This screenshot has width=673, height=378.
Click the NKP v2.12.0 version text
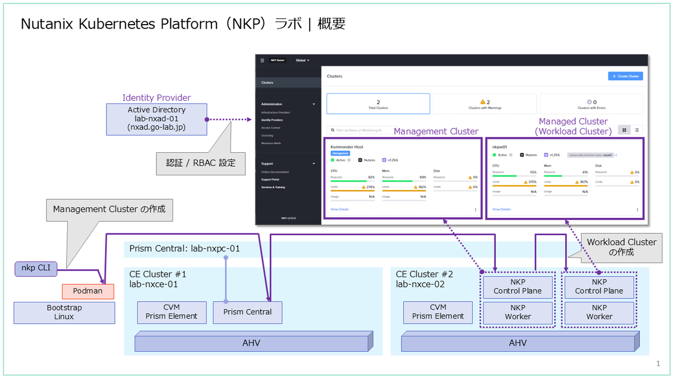tap(288, 218)
